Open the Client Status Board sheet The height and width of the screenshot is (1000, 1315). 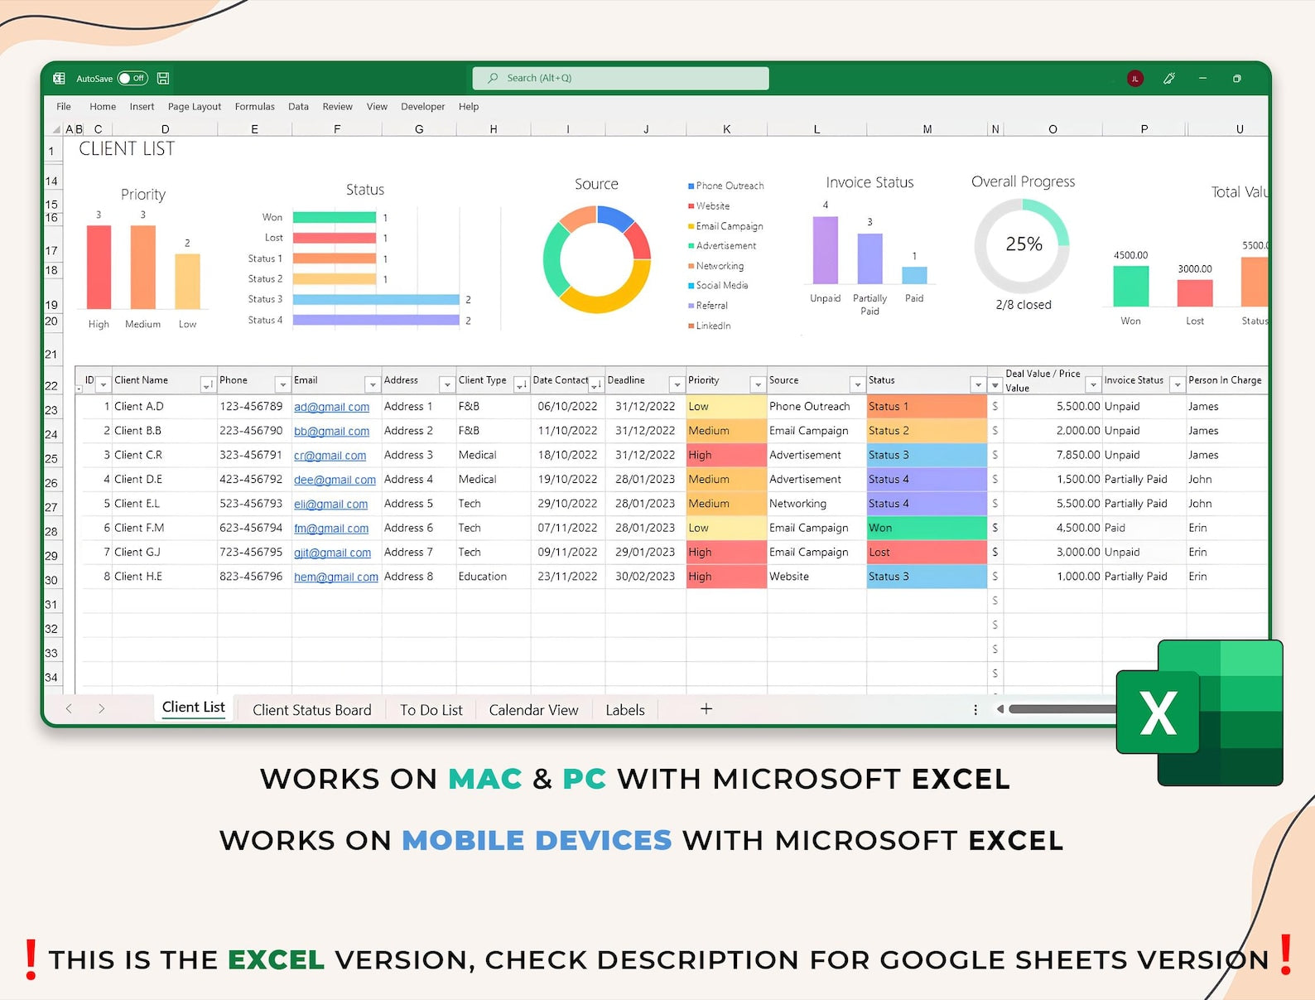[311, 710]
